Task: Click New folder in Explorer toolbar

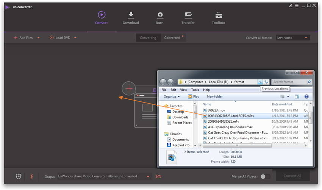Action: coord(215,97)
